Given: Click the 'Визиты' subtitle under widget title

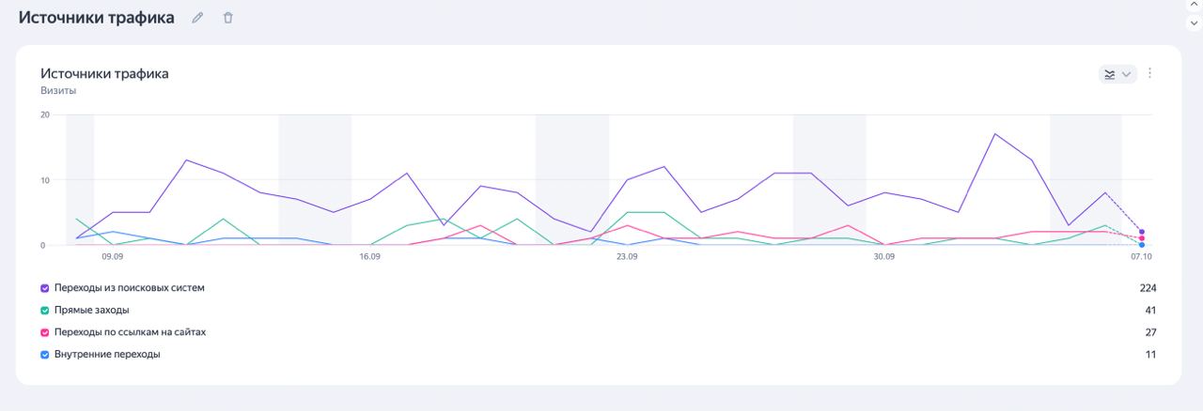Looking at the screenshot, I should coord(58,91).
